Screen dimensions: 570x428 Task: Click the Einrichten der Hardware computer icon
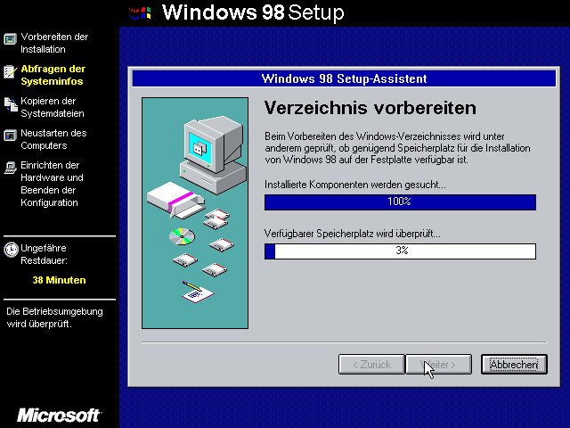10,168
